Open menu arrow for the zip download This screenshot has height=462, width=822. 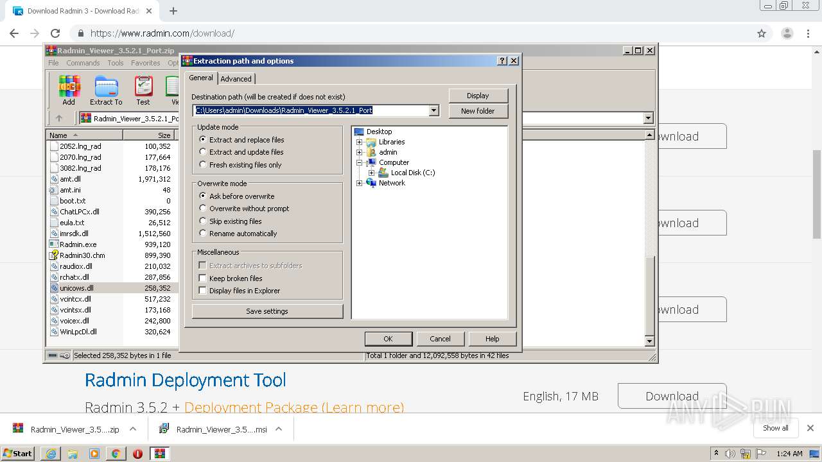(133, 429)
